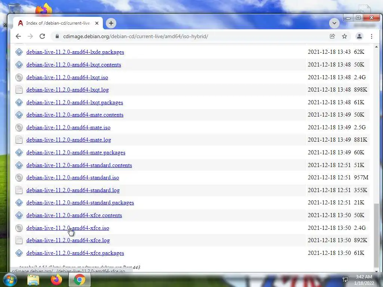Select the Index of /debian-cd/current-live tab
Image resolution: width=383 pixels, height=287 pixels.
(x=58, y=23)
